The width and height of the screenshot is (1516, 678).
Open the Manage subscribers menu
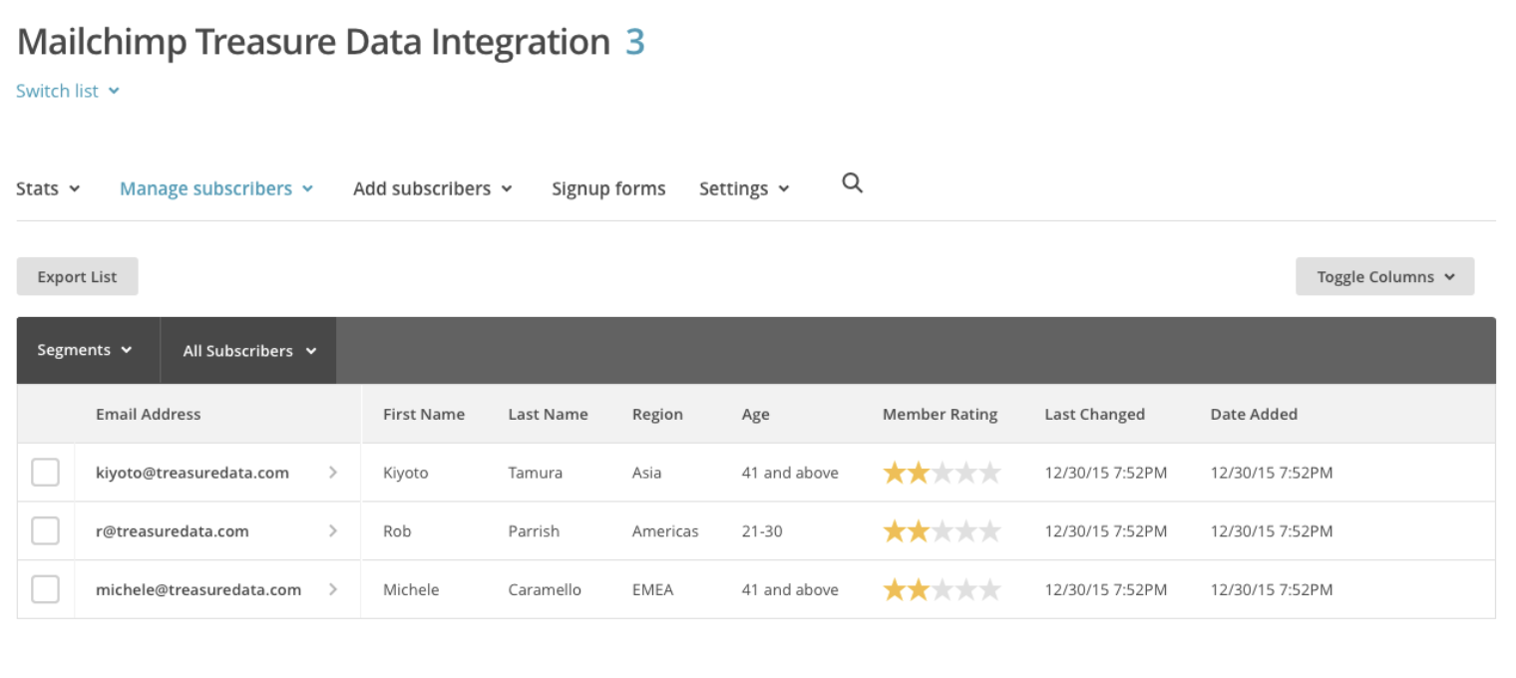[x=216, y=188]
